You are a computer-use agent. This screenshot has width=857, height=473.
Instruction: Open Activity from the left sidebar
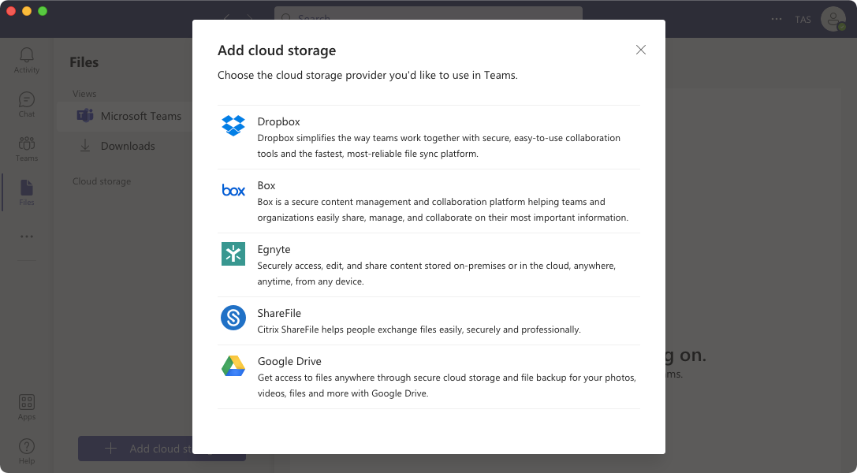[26, 59]
